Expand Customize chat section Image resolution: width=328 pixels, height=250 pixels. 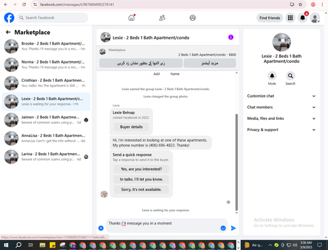pos(281,96)
